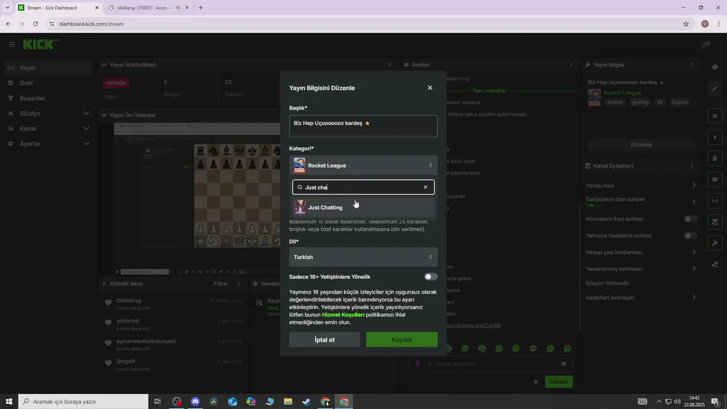Click the info icon in right rail
This screenshot has height=409, width=727.
tap(715, 67)
